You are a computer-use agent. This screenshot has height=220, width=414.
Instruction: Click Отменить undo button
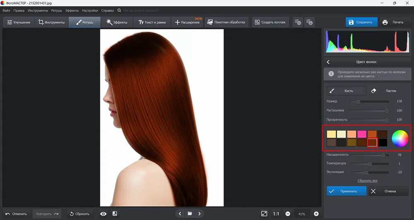[x=17, y=214]
